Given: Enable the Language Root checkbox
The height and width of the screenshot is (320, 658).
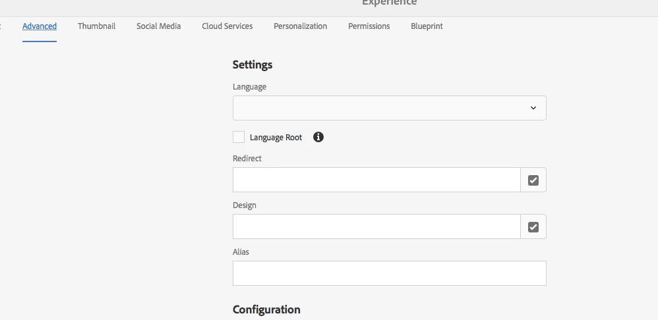Looking at the screenshot, I should click(x=239, y=137).
